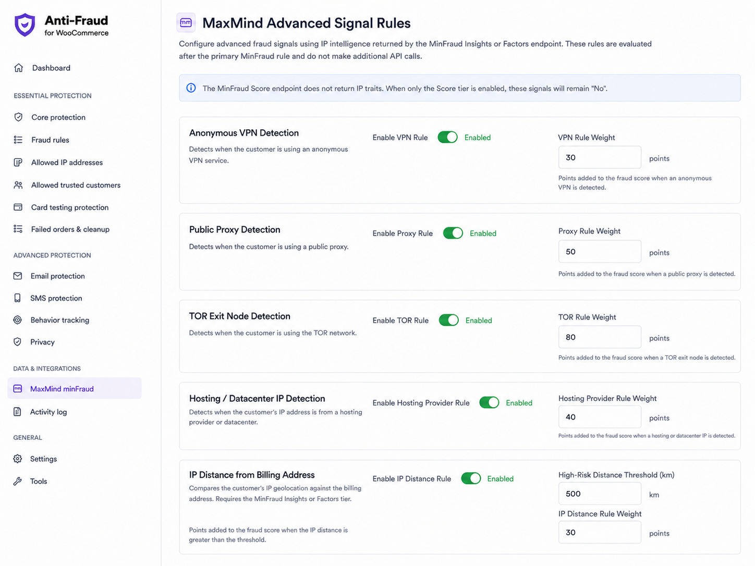Click the Settings gear icon in sidebar
This screenshot has height=566, width=755.
tap(18, 459)
